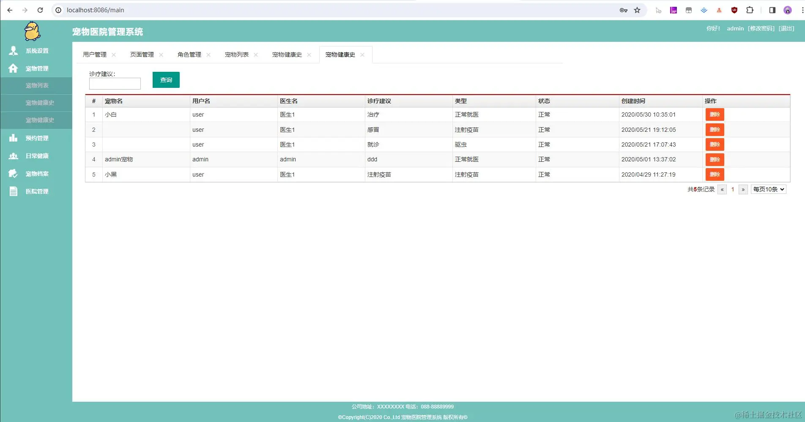Bookmark this page with the star icon
805x422 pixels.
click(637, 10)
